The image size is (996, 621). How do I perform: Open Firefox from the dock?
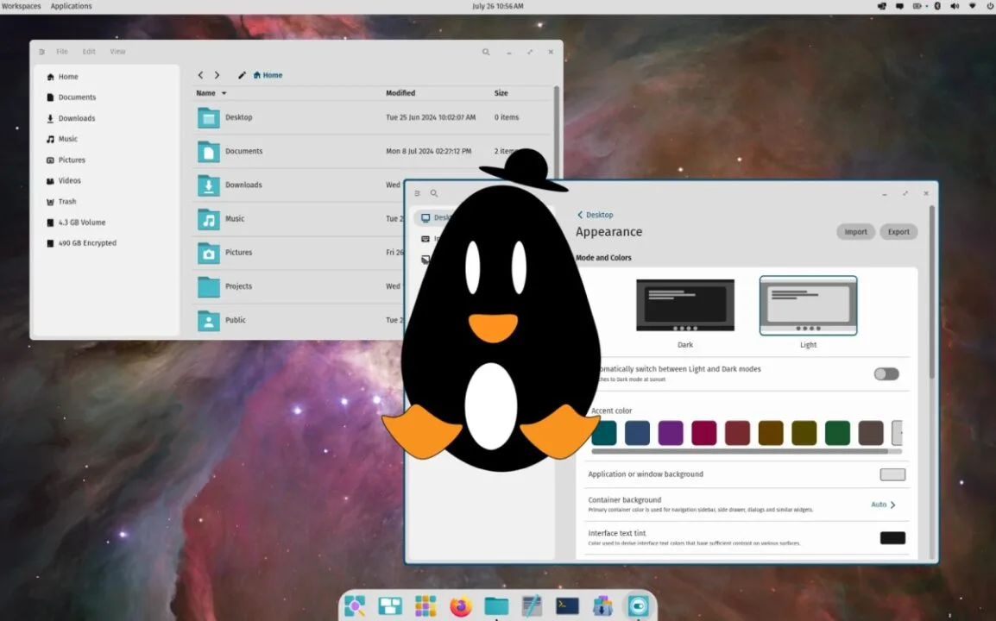coord(462,606)
